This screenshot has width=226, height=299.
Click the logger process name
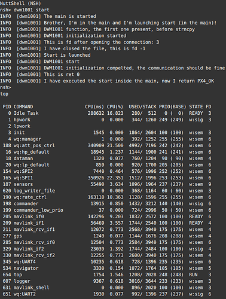[x=22, y=281]
